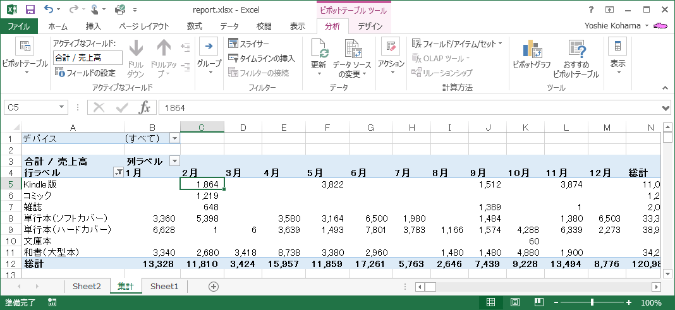Select row 9 header
This screenshot has width=675, height=310.
pos(10,230)
